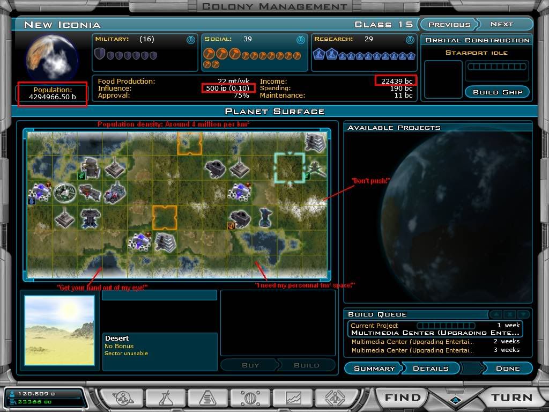The height and width of the screenshot is (412, 549).
Task: Click the Maintenance value 11 bc
Action: [403, 95]
